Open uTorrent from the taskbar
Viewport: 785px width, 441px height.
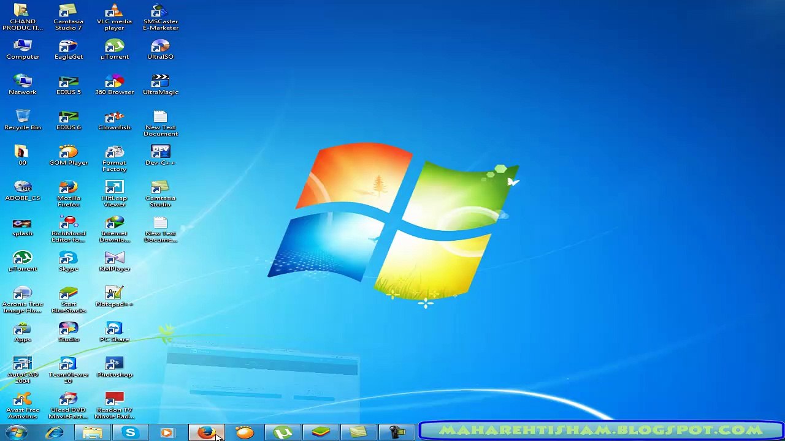coord(282,432)
